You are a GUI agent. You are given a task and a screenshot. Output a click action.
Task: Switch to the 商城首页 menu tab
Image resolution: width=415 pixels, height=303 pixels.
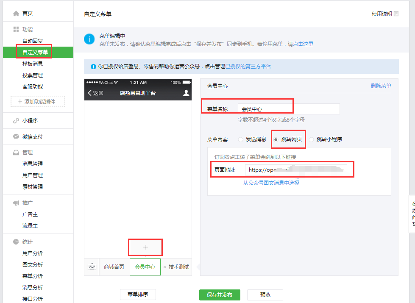coord(114,267)
